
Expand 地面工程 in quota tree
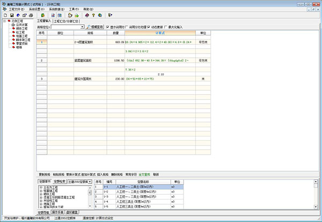click(x=41, y=204)
